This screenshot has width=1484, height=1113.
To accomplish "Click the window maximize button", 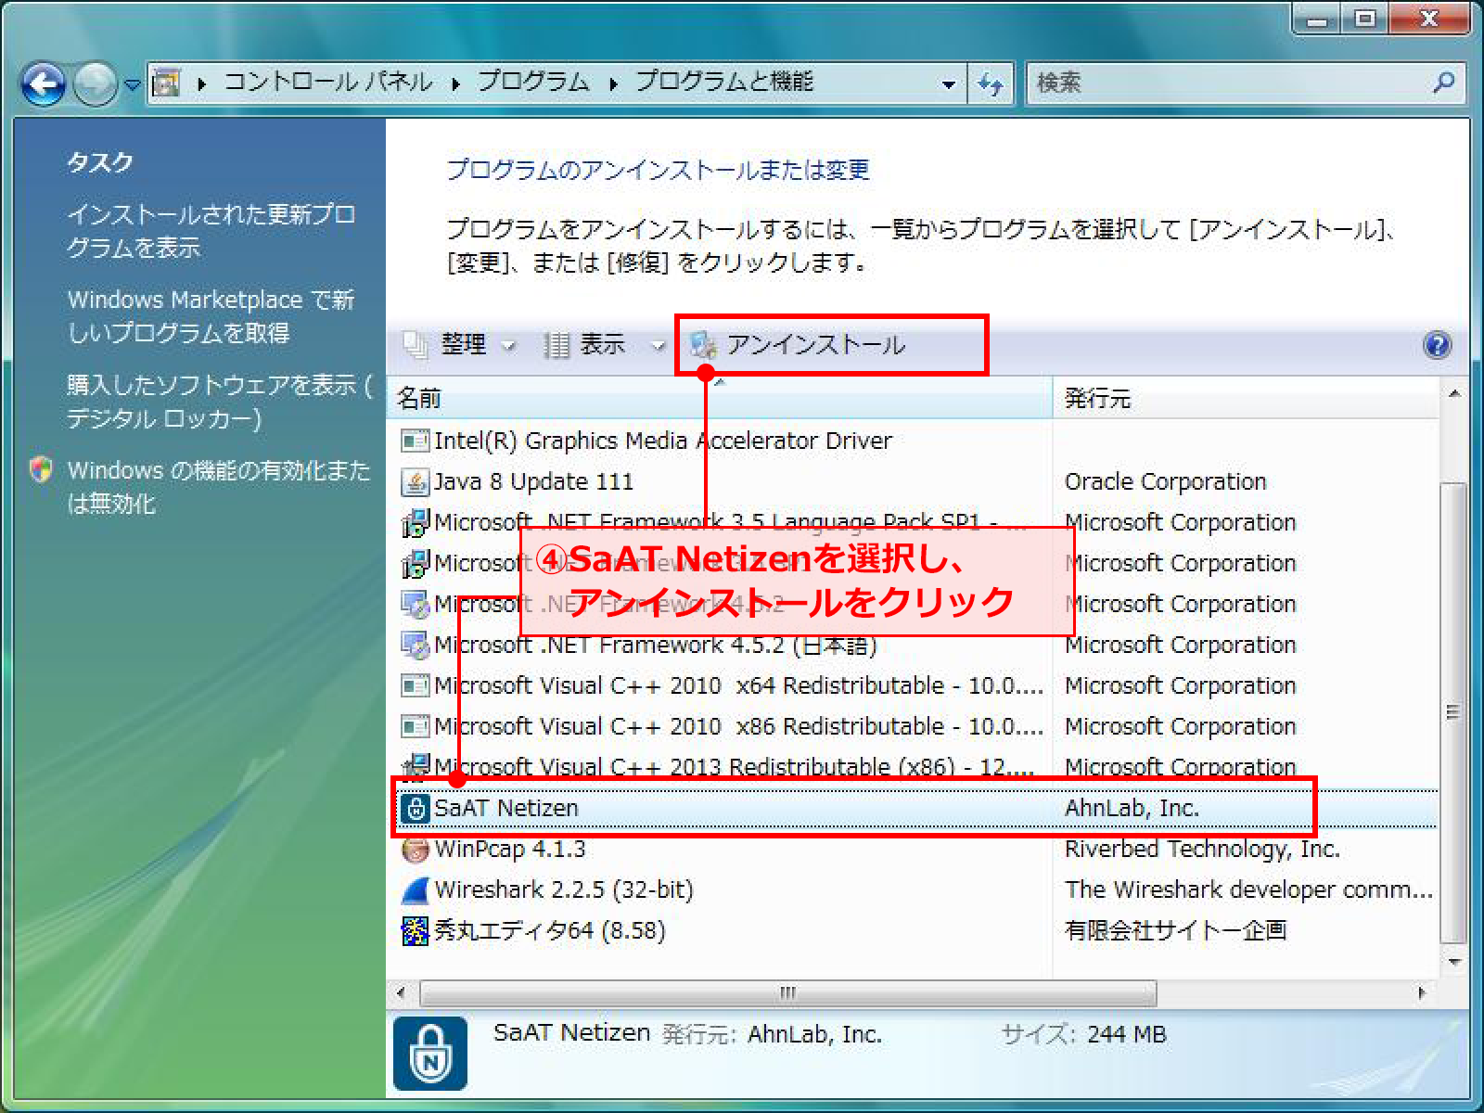I will [x=1365, y=19].
